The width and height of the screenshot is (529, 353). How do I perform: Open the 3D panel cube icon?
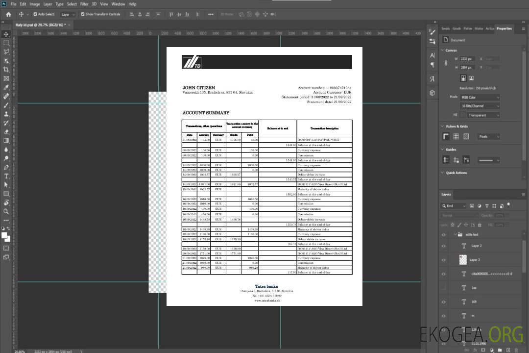pyautogui.click(x=432, y=93)
